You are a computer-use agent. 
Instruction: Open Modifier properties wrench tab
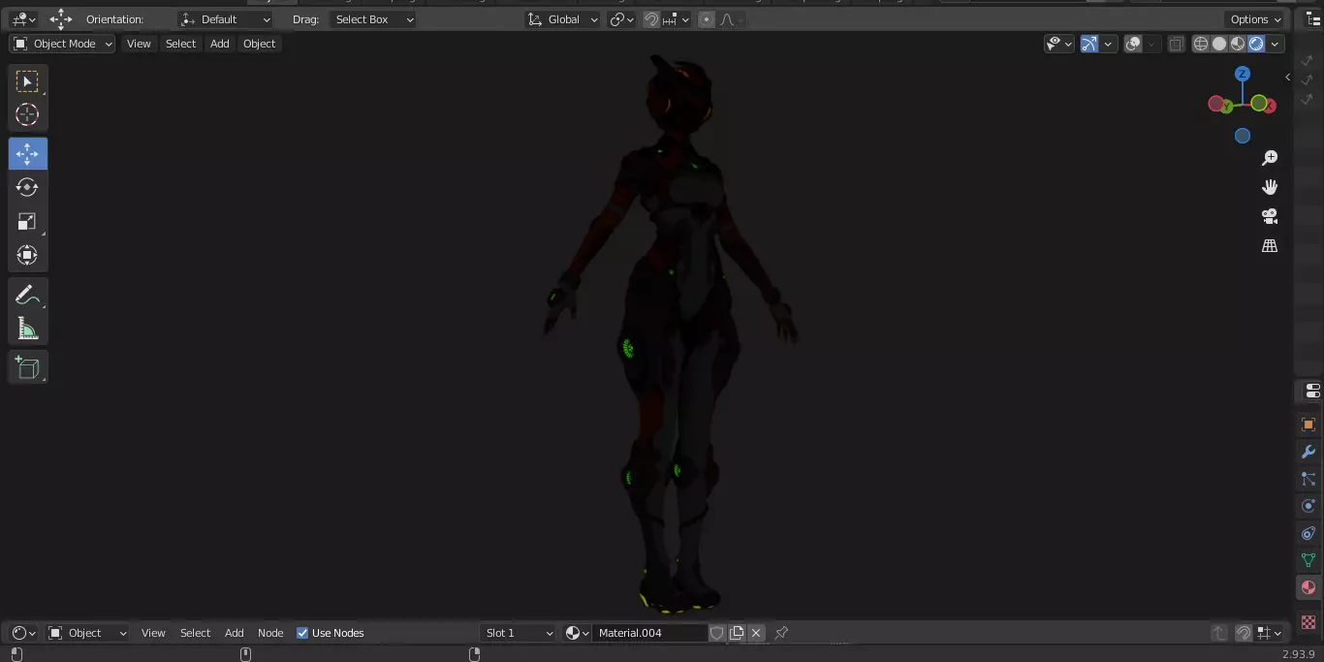(1308, 452)
